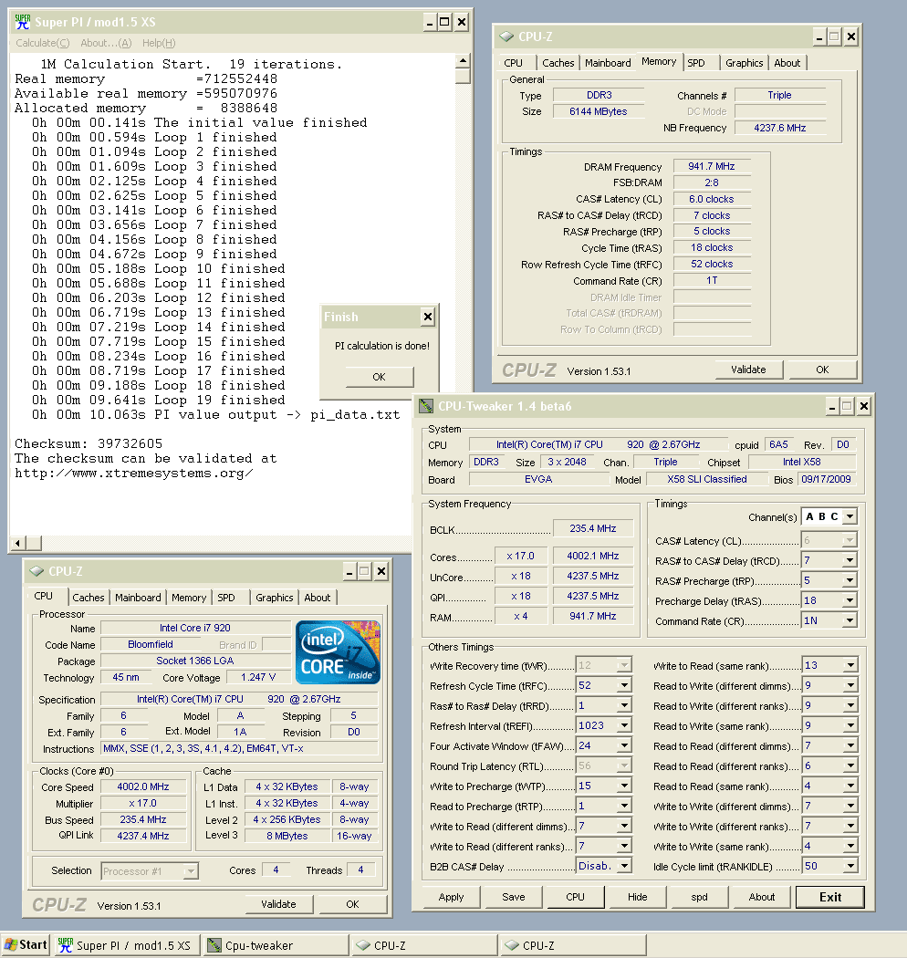
Task: Click OK in the Finish dialog
Action: 379,377
